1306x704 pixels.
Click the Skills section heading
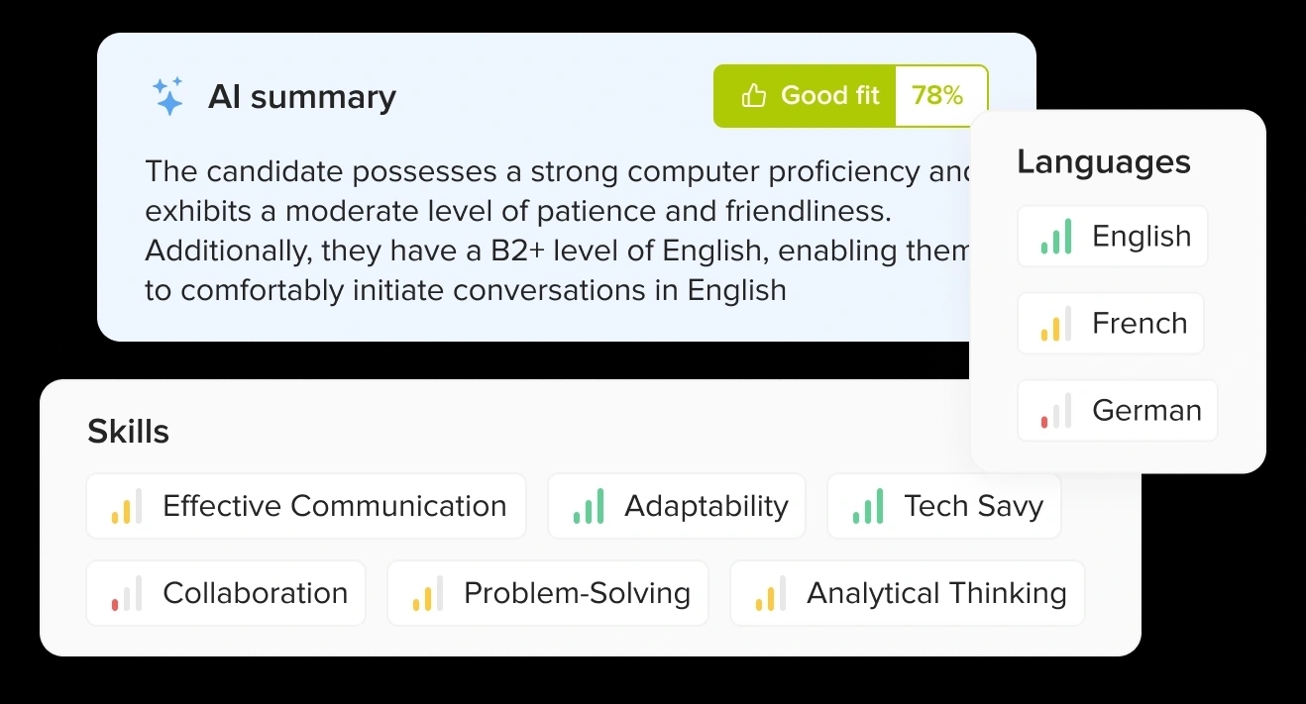click(129, 432)
